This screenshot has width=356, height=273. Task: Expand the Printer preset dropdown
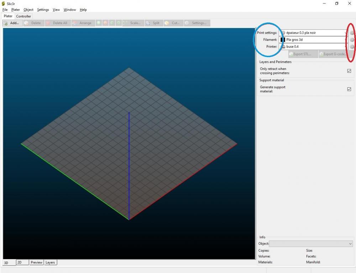coord(314,47)
